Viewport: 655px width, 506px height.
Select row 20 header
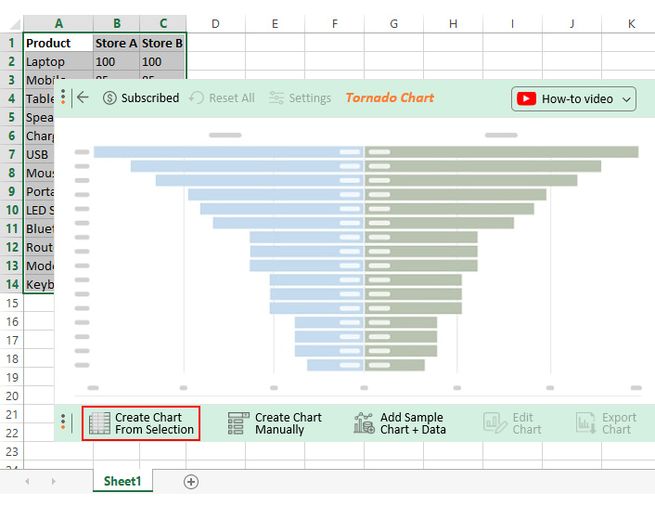pyautogui.click(x=11, y=396)
